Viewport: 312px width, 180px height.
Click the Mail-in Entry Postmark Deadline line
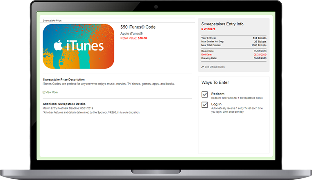[68, 108]
